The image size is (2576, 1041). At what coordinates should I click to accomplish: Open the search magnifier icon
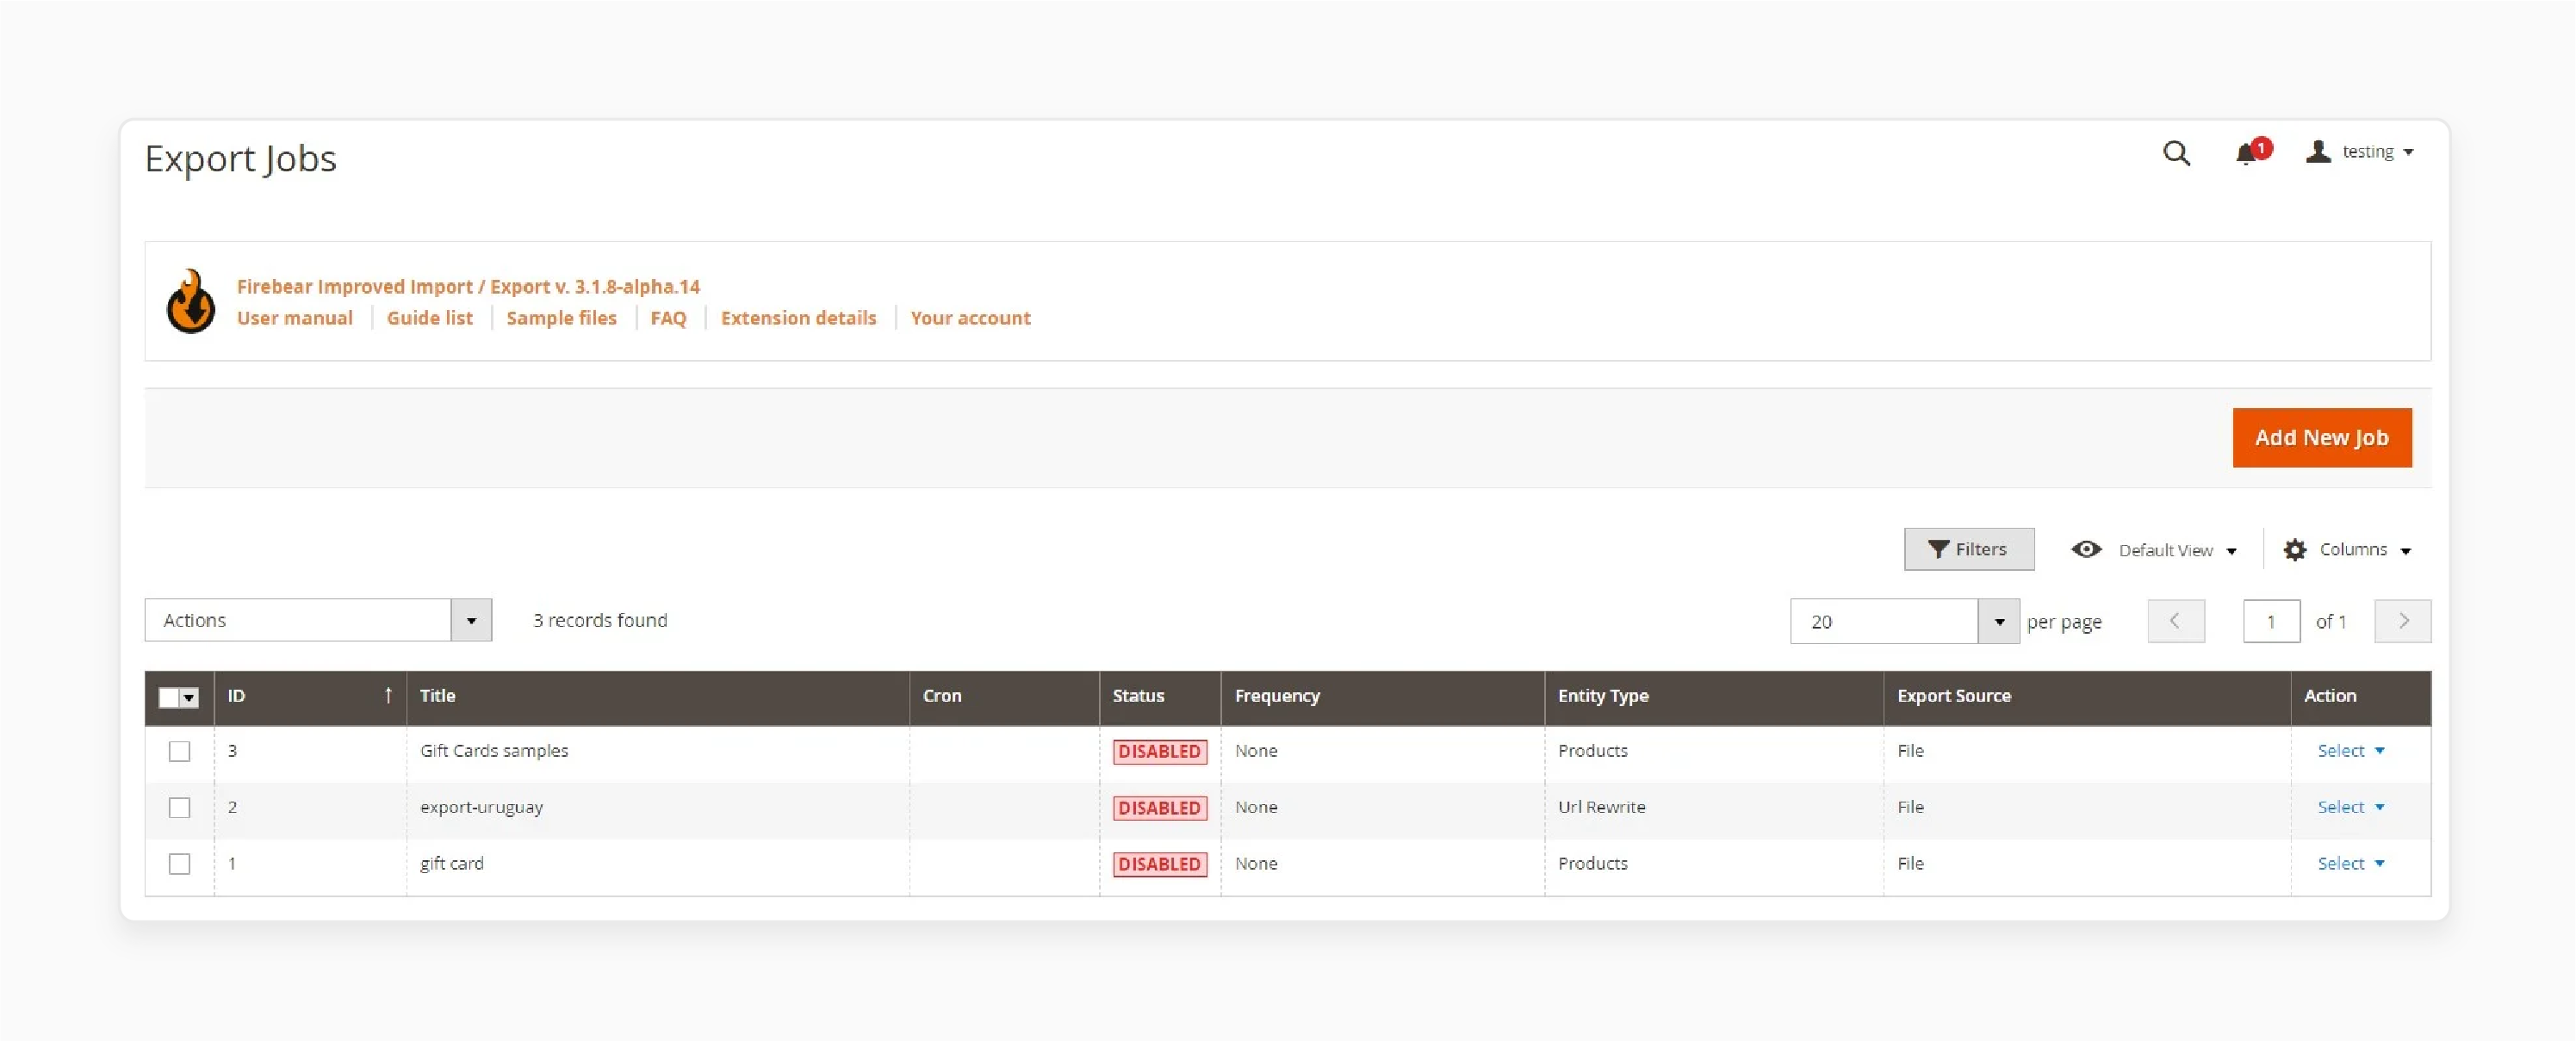[x=2176, y=153]
